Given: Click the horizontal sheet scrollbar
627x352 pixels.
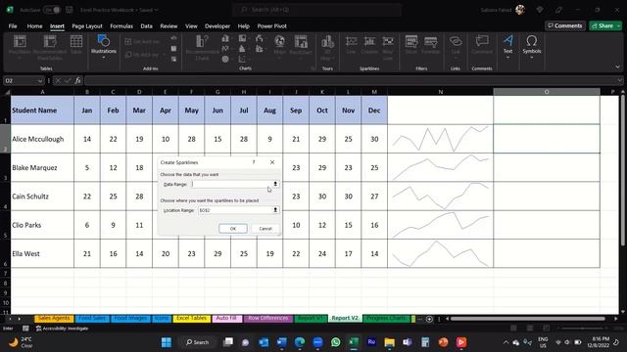Looking at the screenshot, I should tap(528, 319).
